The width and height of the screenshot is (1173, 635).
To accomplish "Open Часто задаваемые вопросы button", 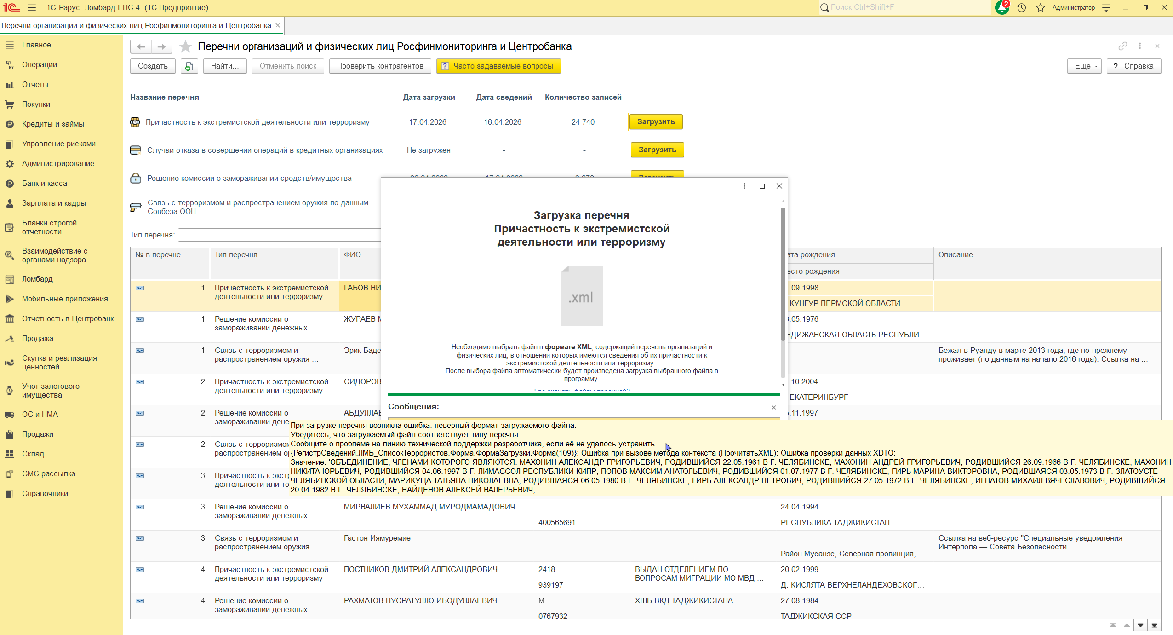I will (x=498, y=66).
